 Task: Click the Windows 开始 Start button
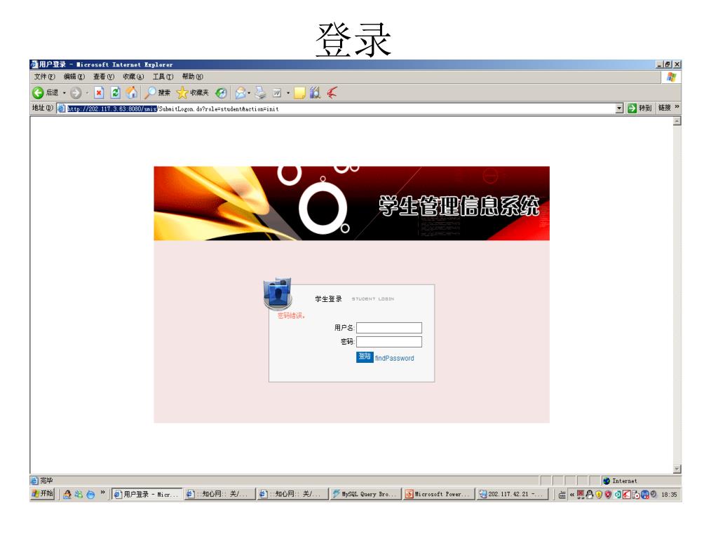[43, 494]
